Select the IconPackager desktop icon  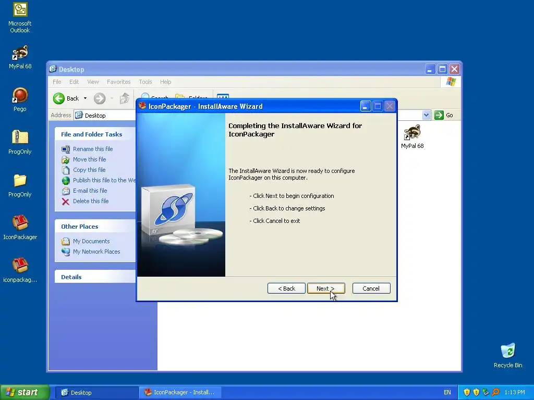pyautogui.click(x=20, y=228)
